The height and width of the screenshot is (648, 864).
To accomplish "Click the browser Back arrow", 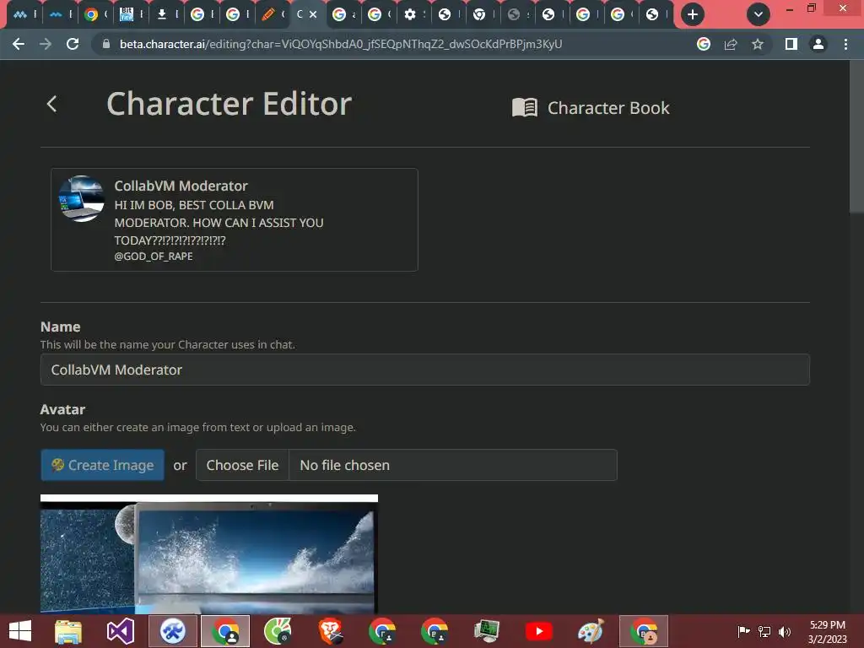I will click(x=19, y=44).
